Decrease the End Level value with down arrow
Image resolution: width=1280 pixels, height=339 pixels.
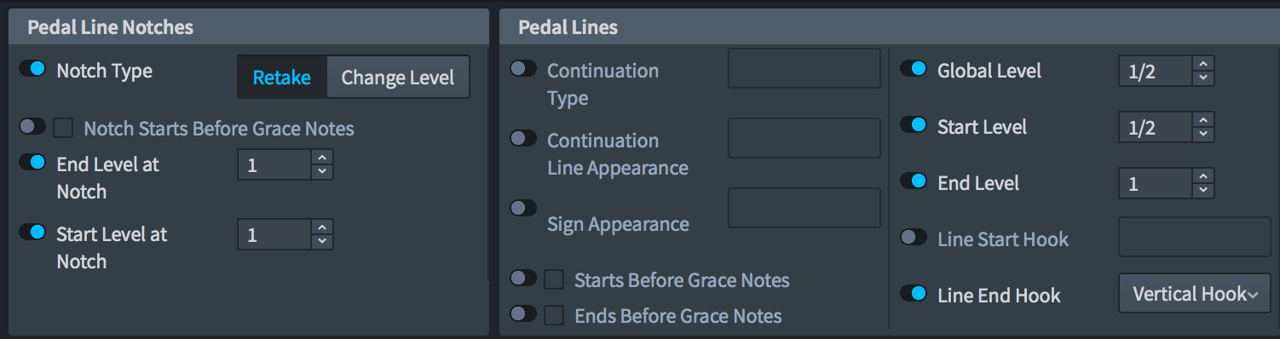point(1202,190)
